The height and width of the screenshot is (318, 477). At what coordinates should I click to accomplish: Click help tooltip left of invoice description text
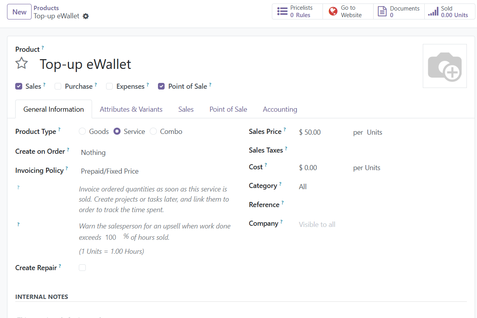[18, 188]
